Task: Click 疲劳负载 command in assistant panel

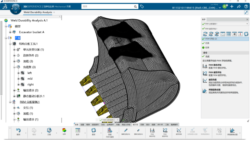Action: pyautogui.click(x=223, y=82)
